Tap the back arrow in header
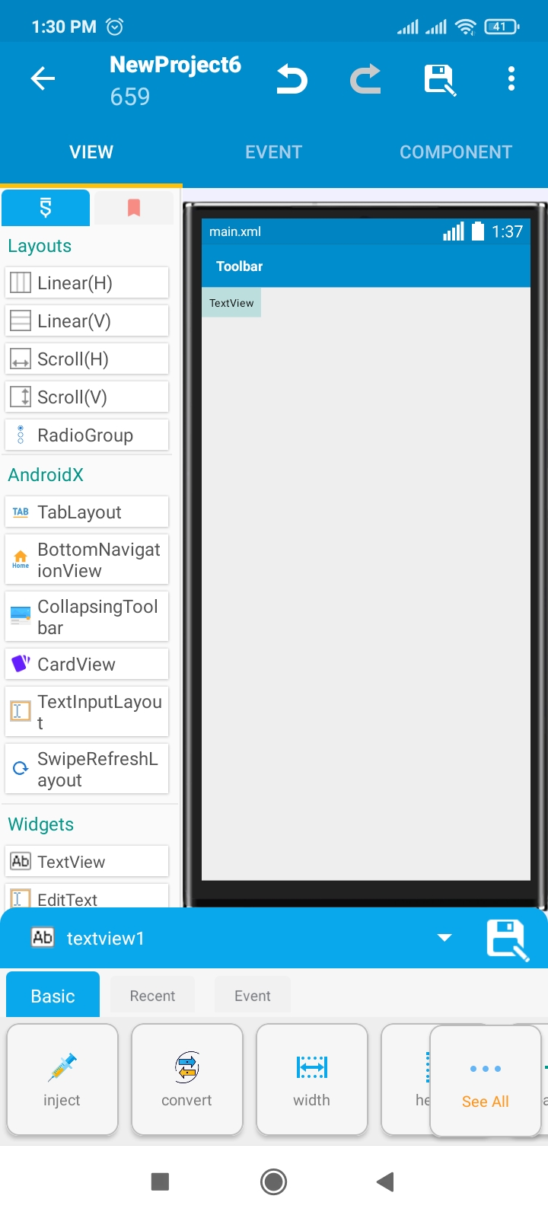This screenshot has height=1218, width=548. (43, 78)
